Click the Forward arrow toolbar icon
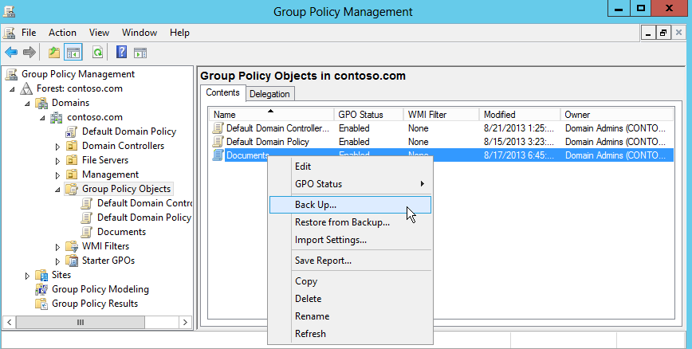692x349 pixels. tap(29, 53)
